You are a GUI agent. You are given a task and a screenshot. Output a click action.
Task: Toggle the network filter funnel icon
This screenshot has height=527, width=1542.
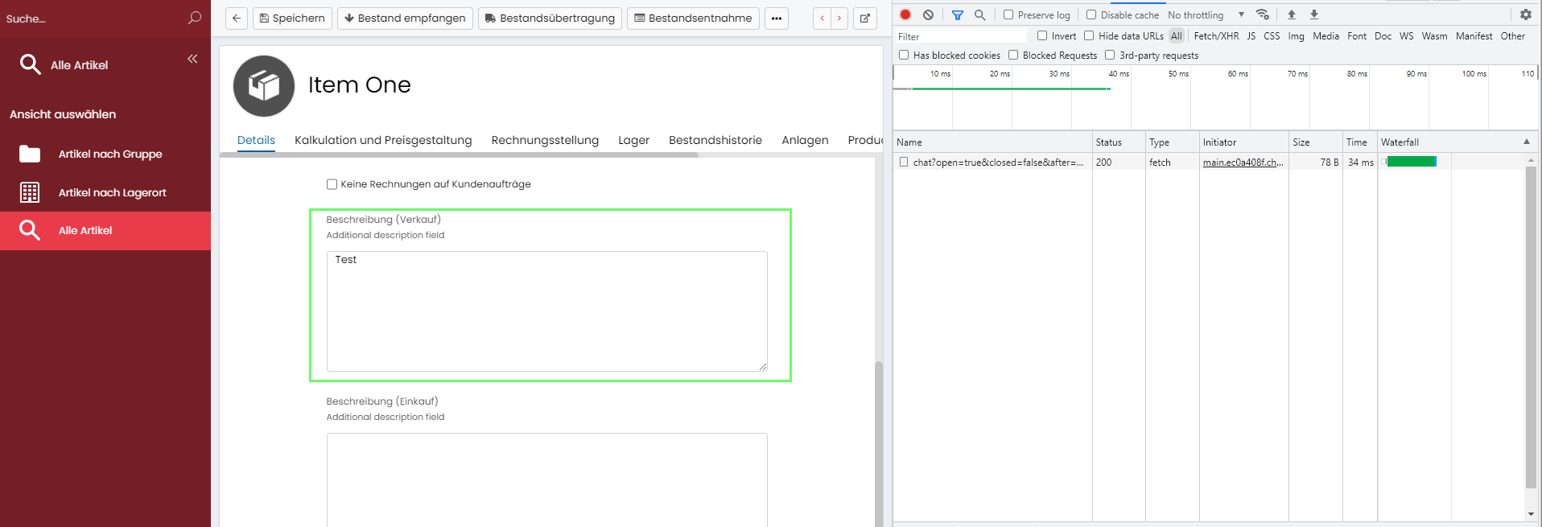point(957,14)
